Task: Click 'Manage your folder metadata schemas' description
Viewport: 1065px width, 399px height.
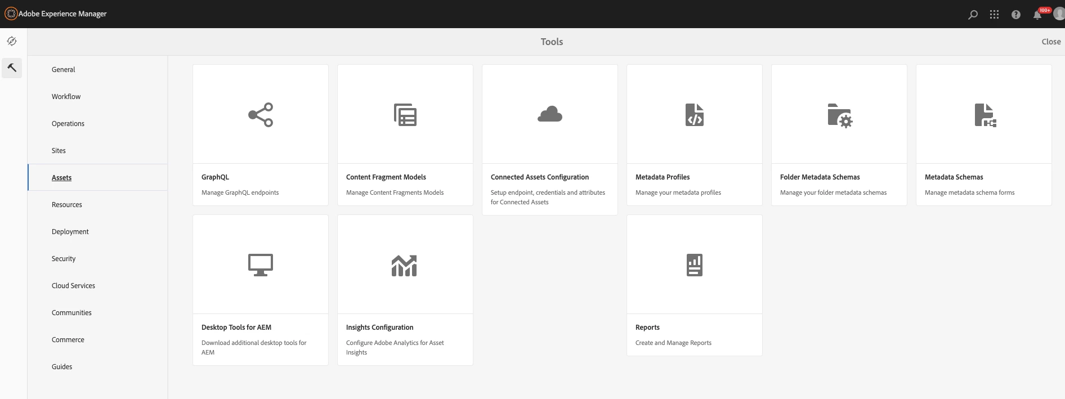Action: (833, 192)
